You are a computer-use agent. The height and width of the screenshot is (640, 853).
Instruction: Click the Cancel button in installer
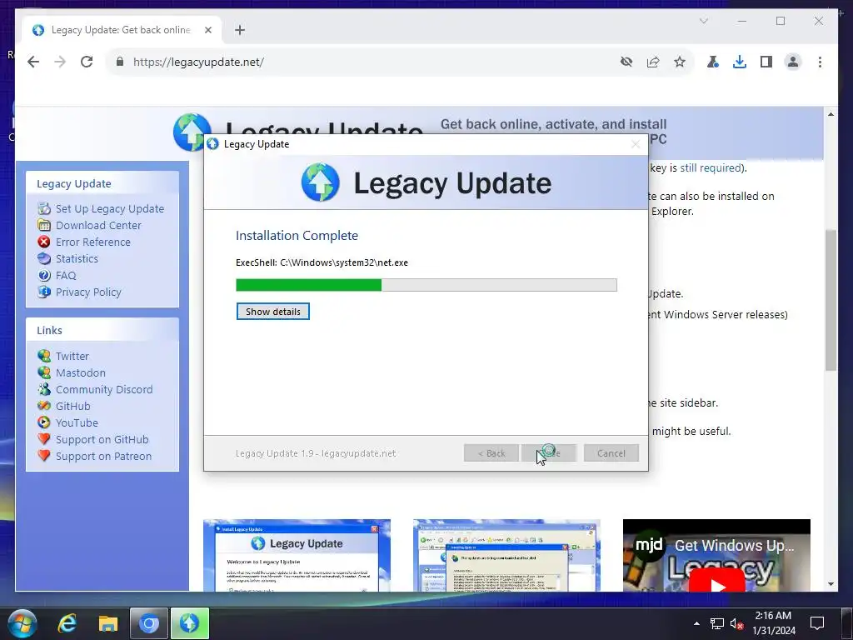click(611, 453)
